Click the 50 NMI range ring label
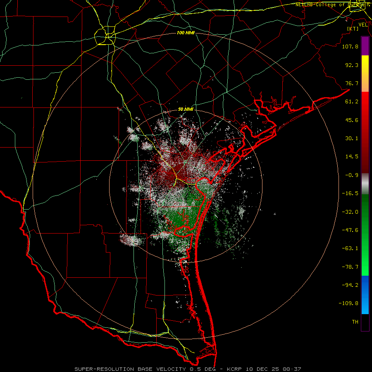 click(x=186, y=109)
